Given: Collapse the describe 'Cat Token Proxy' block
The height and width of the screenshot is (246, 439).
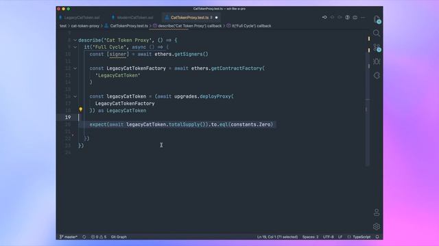Looking at the screenshot, I should (x=75, y=40).
